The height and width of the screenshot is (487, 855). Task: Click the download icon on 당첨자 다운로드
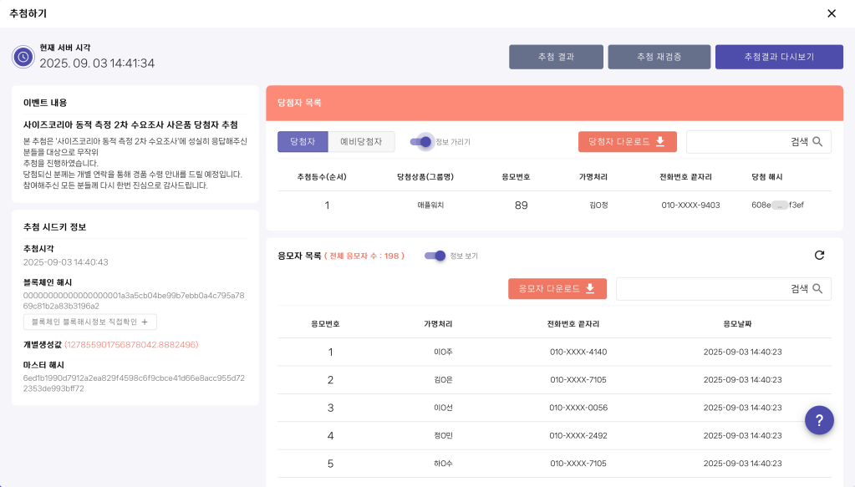click(660, 142)
